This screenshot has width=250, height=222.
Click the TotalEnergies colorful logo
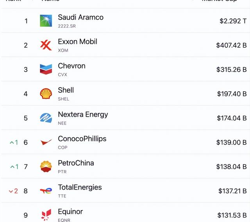pos(46,191)
